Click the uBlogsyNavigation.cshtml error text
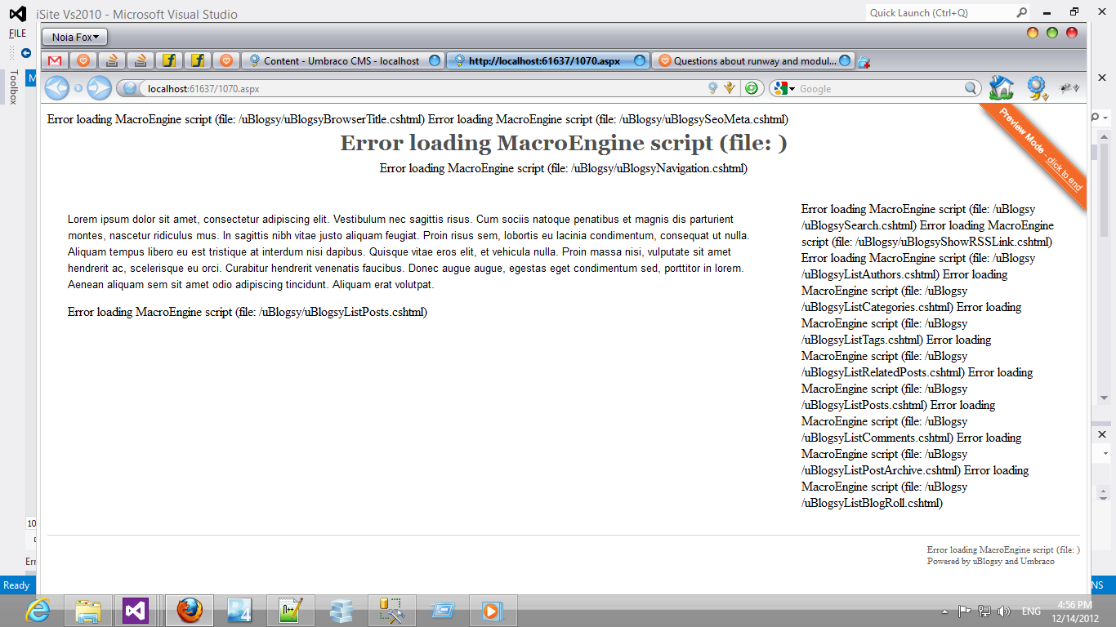This screenshot has height=627, width=1116. click(564, 168)
